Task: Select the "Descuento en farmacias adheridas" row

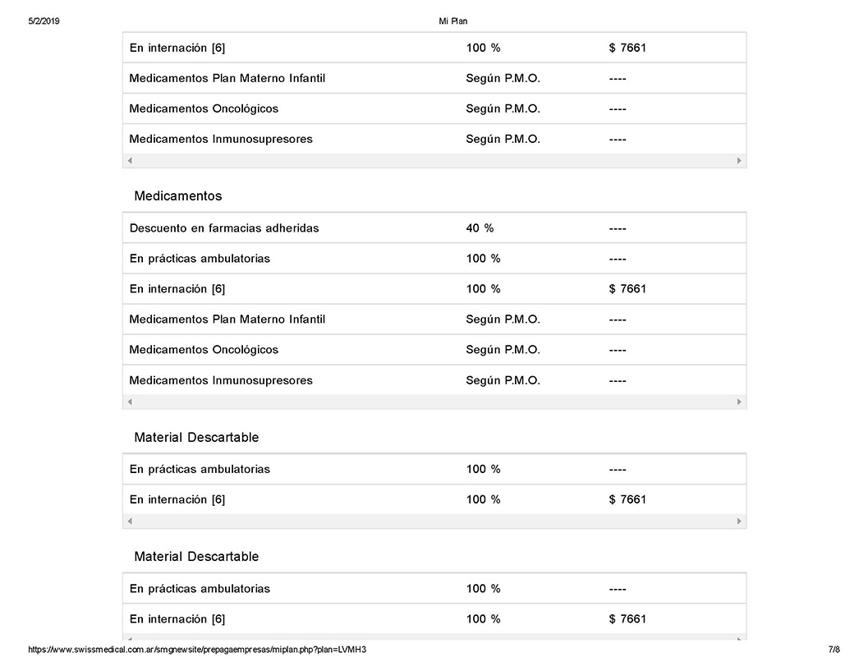Action: pyautogui.click(x=224, y=228)
